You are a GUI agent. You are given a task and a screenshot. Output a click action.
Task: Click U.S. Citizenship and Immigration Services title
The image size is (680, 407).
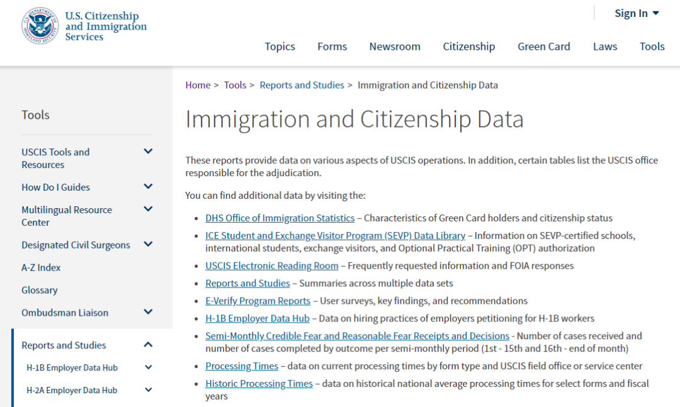106,26
